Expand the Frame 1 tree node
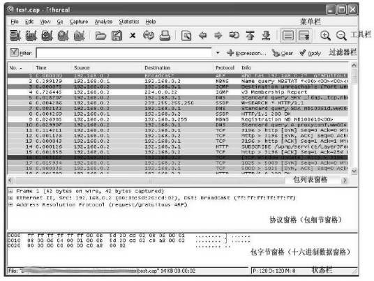 click(x=10, y=191)
